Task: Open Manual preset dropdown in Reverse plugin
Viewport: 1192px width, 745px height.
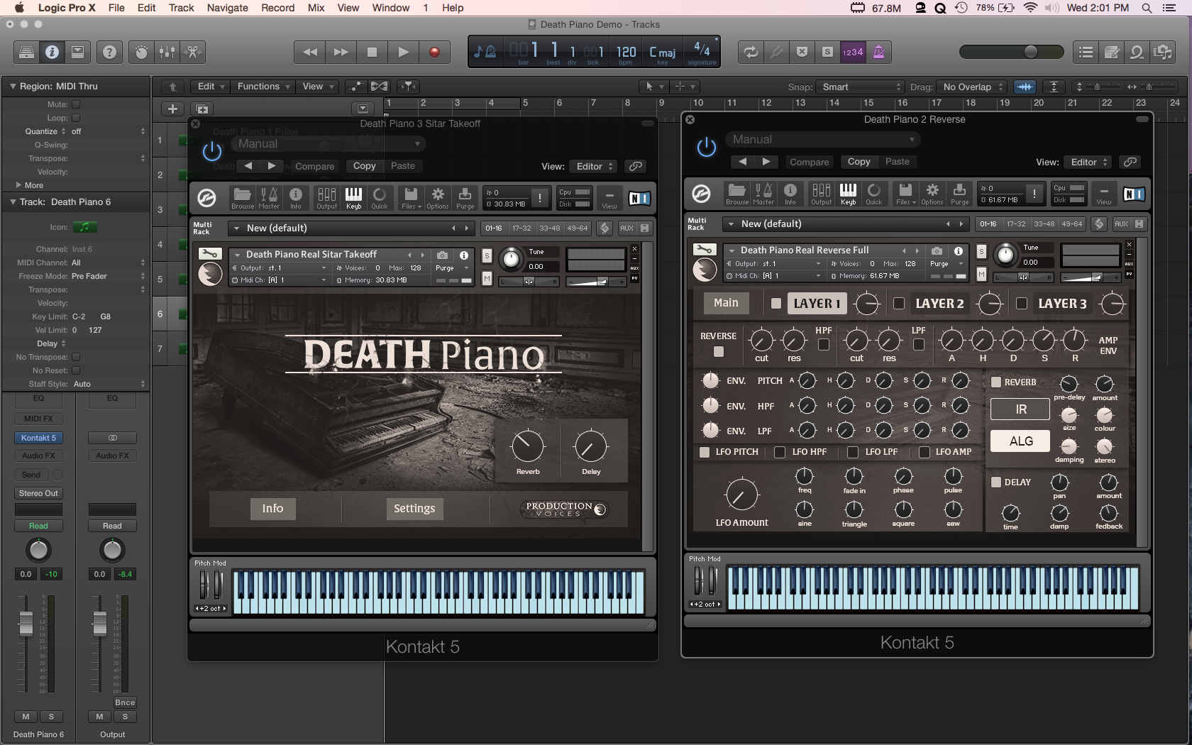Action: [x=823, y=140]
